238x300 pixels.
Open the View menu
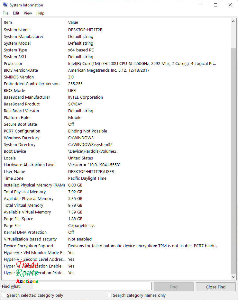(27, 13)
